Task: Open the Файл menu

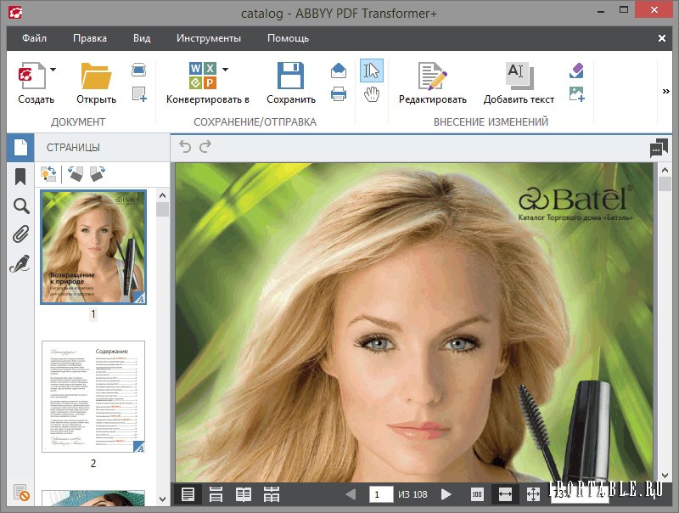Action: [x=35, y=38]
